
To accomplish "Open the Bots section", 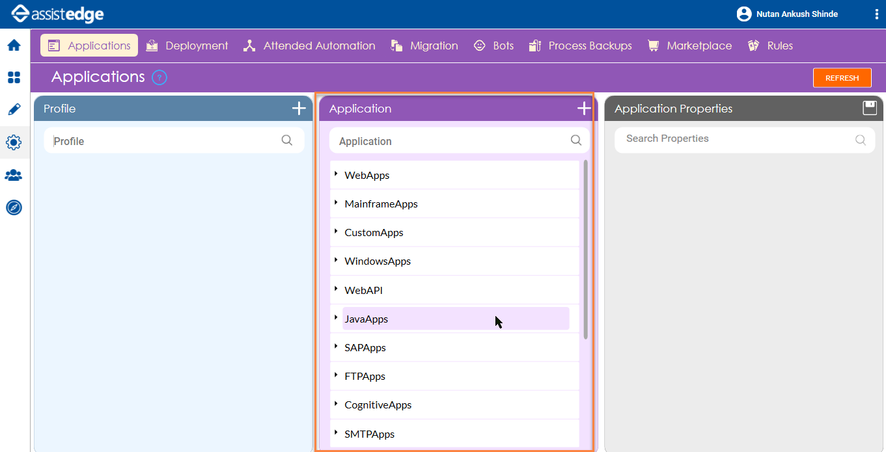I will click(493, 46).
